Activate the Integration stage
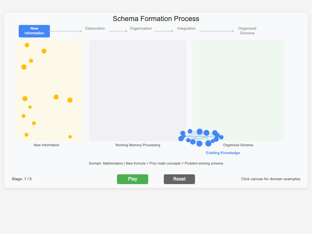This screenshot has width=312, height=234. pyautogui.click(x=186, y=28)
